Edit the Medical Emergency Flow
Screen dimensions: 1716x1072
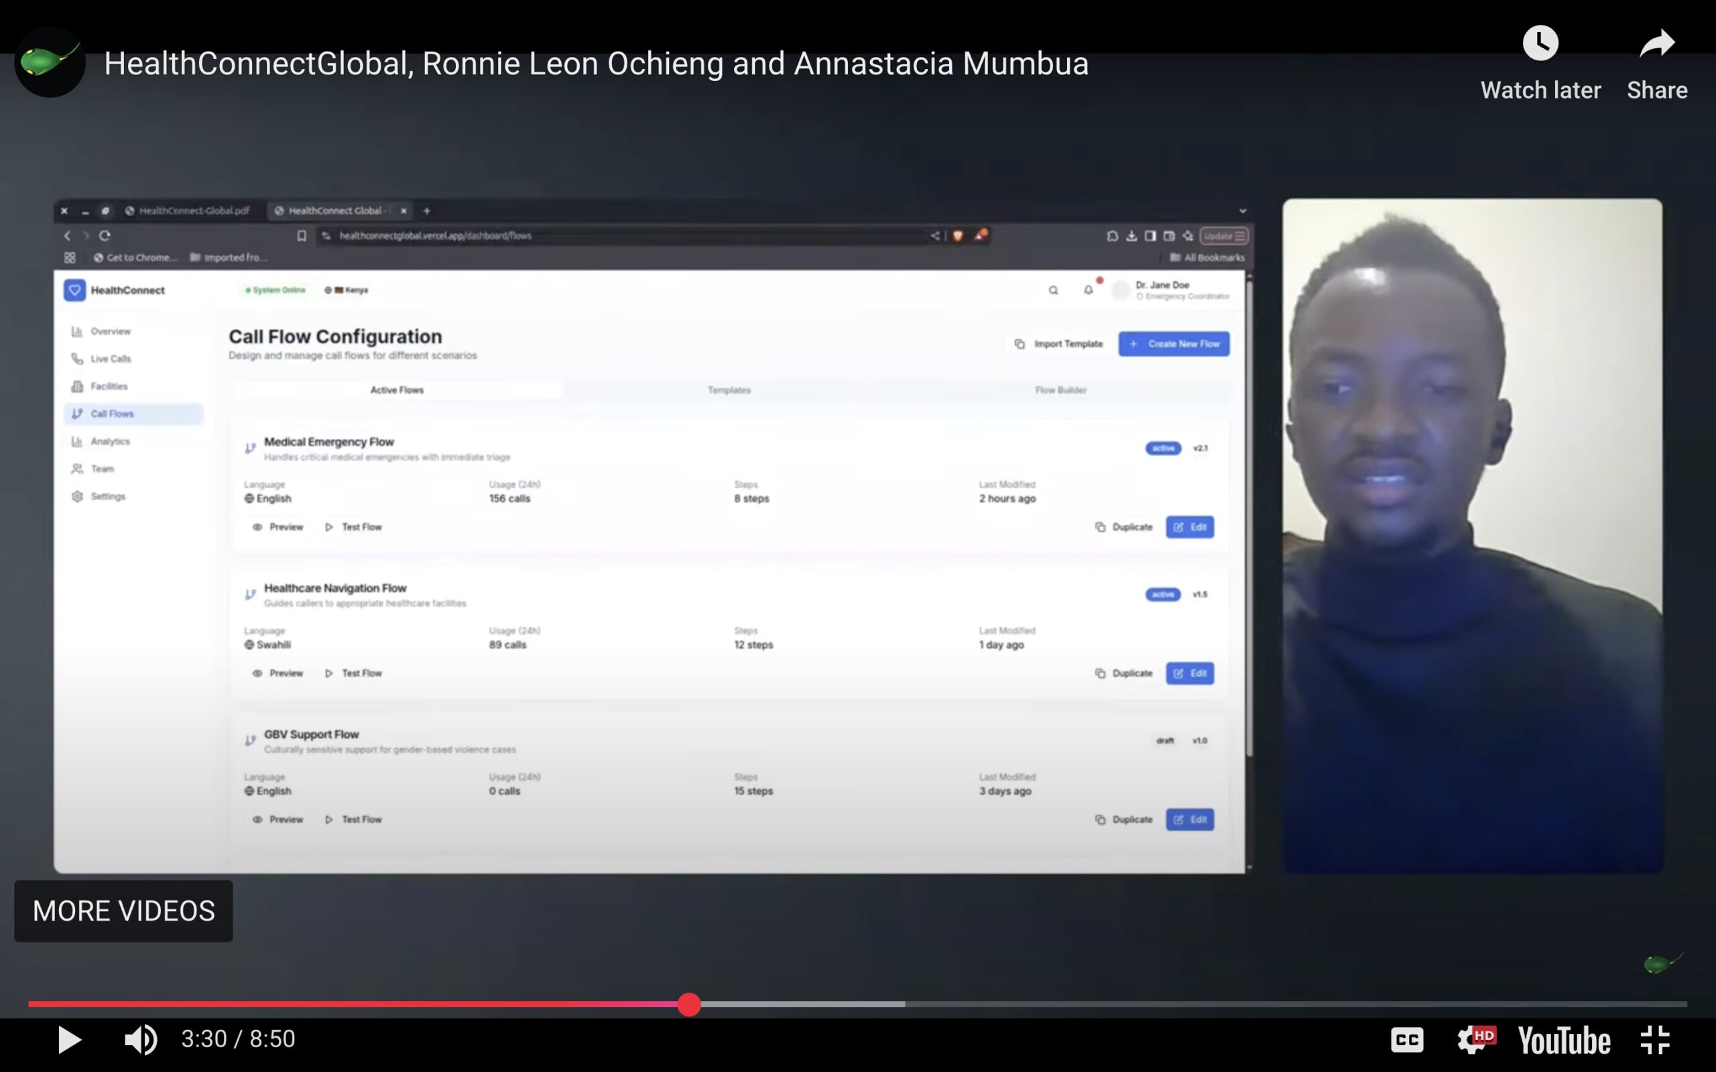pyautogui.click(x=1190, y=527)
